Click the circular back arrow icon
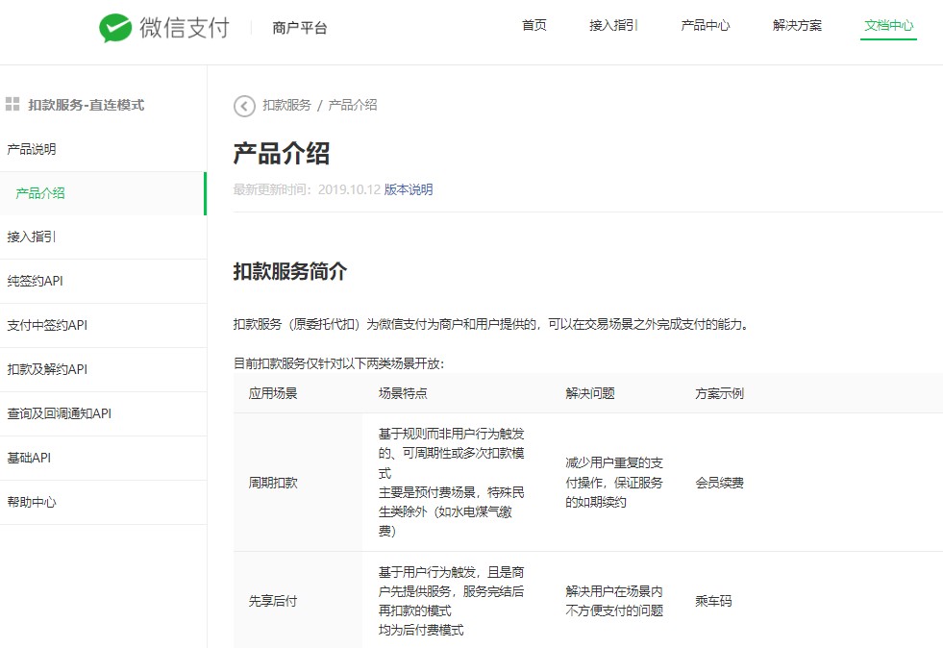The width and height of the screenshot is (943, 648). (x=244, y=106)
